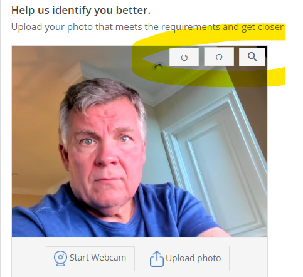Click the magnifier zoom icon
The width and height of the screenshot is (303, 277).
point(252,57)
